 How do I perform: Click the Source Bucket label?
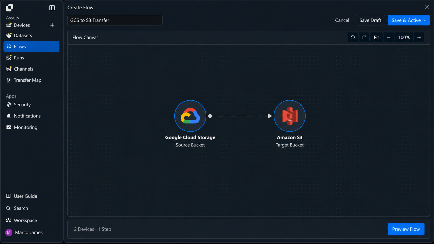tap(190, 145)
